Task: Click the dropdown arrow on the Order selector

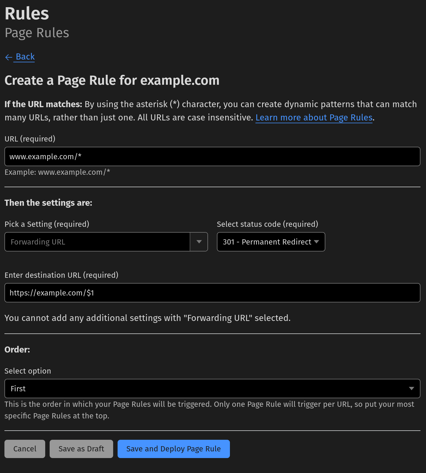Action: (411, 389)
